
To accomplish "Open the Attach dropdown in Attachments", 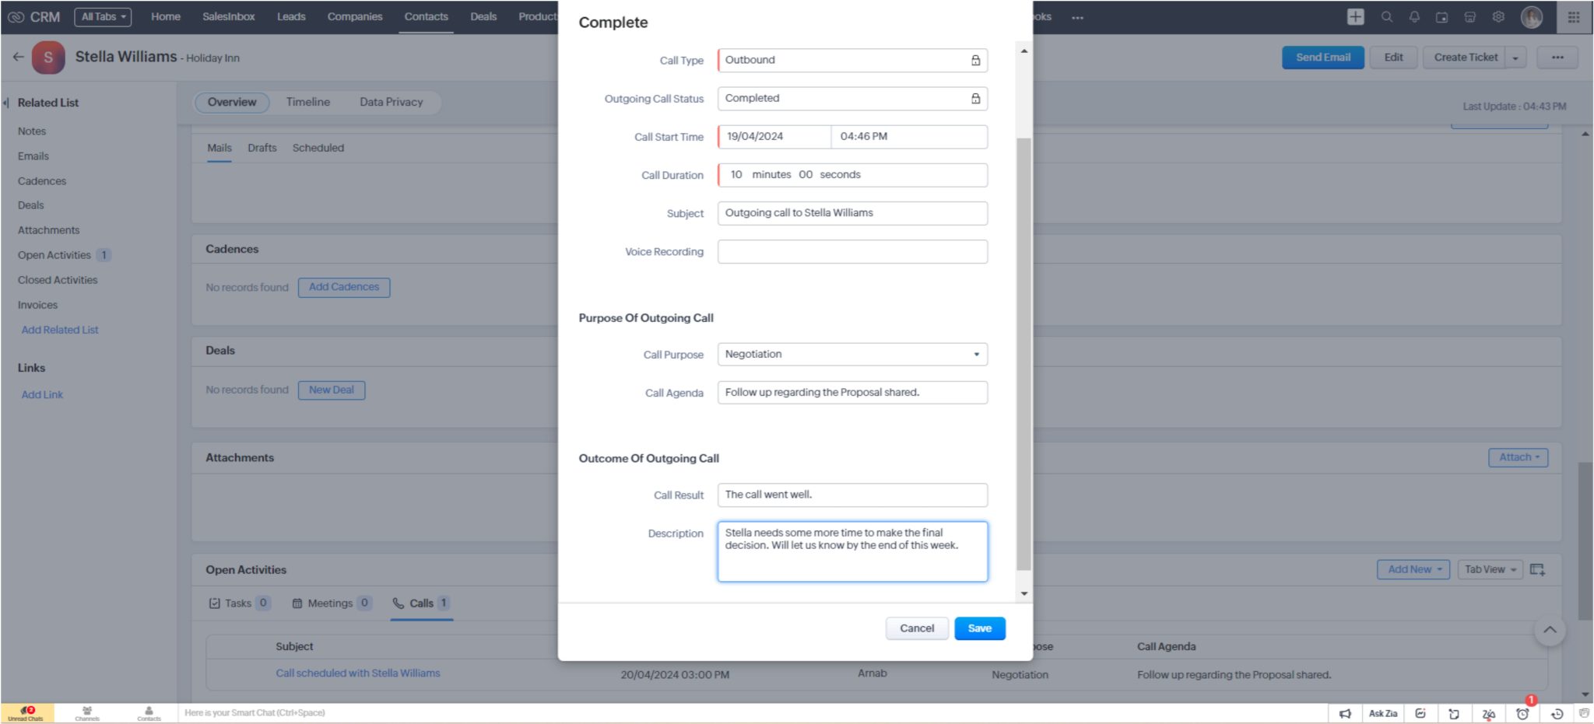I will (x=1517, y=457).
